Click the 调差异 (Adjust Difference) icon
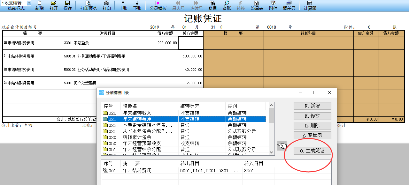Screen dimensions: 409x185 (x=289, y=6)
